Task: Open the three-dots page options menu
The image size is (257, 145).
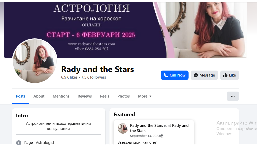Action: 233,96
